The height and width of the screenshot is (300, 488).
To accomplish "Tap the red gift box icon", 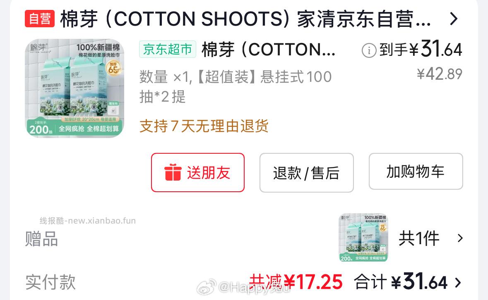I will [x=173, y=172].
